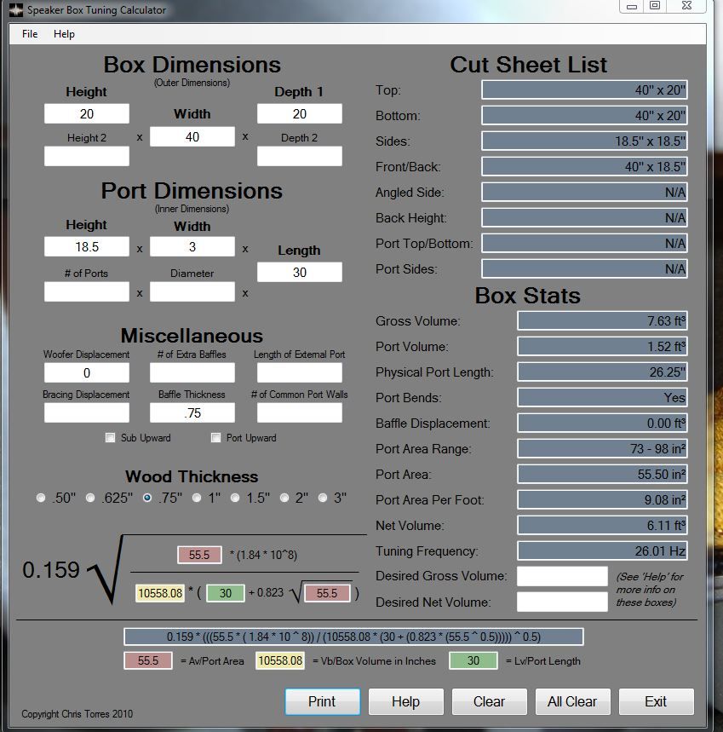
Task: Click the empty Depth 2 field
Action: coord(300,157)
